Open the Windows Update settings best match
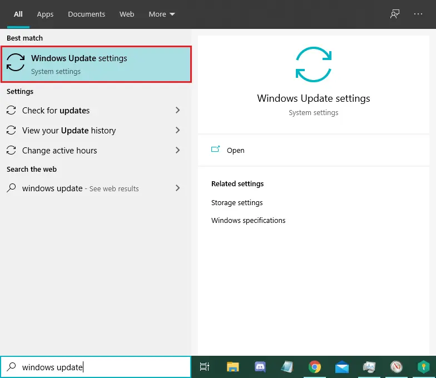436x378 pixels. (x=96, y=64)
